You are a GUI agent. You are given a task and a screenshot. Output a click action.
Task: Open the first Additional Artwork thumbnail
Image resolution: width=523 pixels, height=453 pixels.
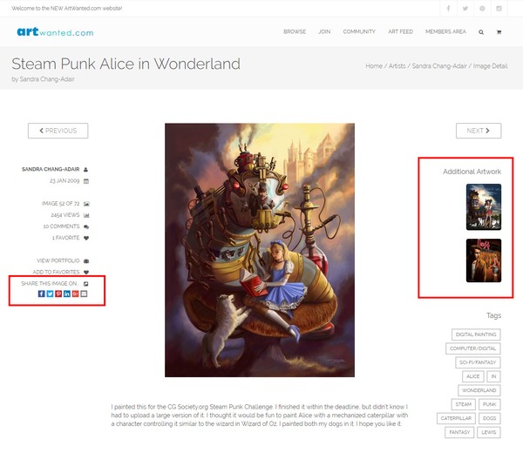tap(483, 207)
